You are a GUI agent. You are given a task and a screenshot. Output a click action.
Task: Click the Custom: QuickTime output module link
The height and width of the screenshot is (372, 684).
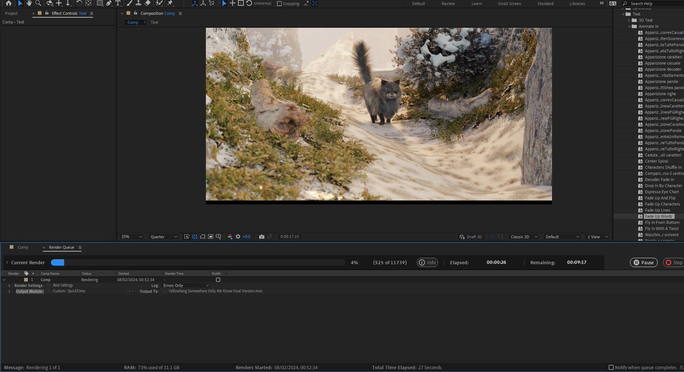pos(68,291)
